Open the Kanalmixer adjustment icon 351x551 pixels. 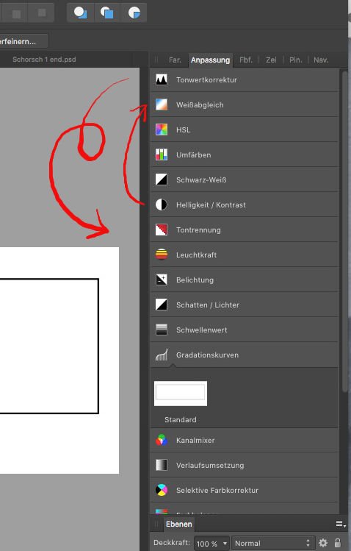162,440
